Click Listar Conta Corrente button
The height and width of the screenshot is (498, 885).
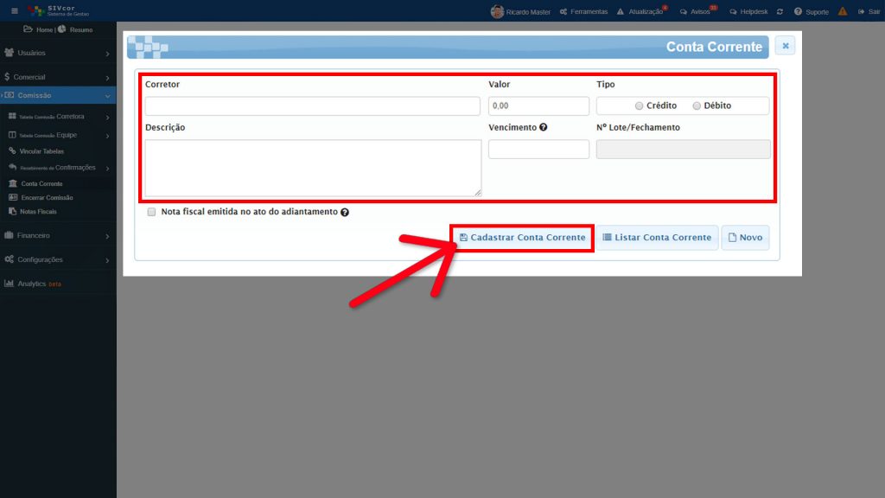coord(657,238)
